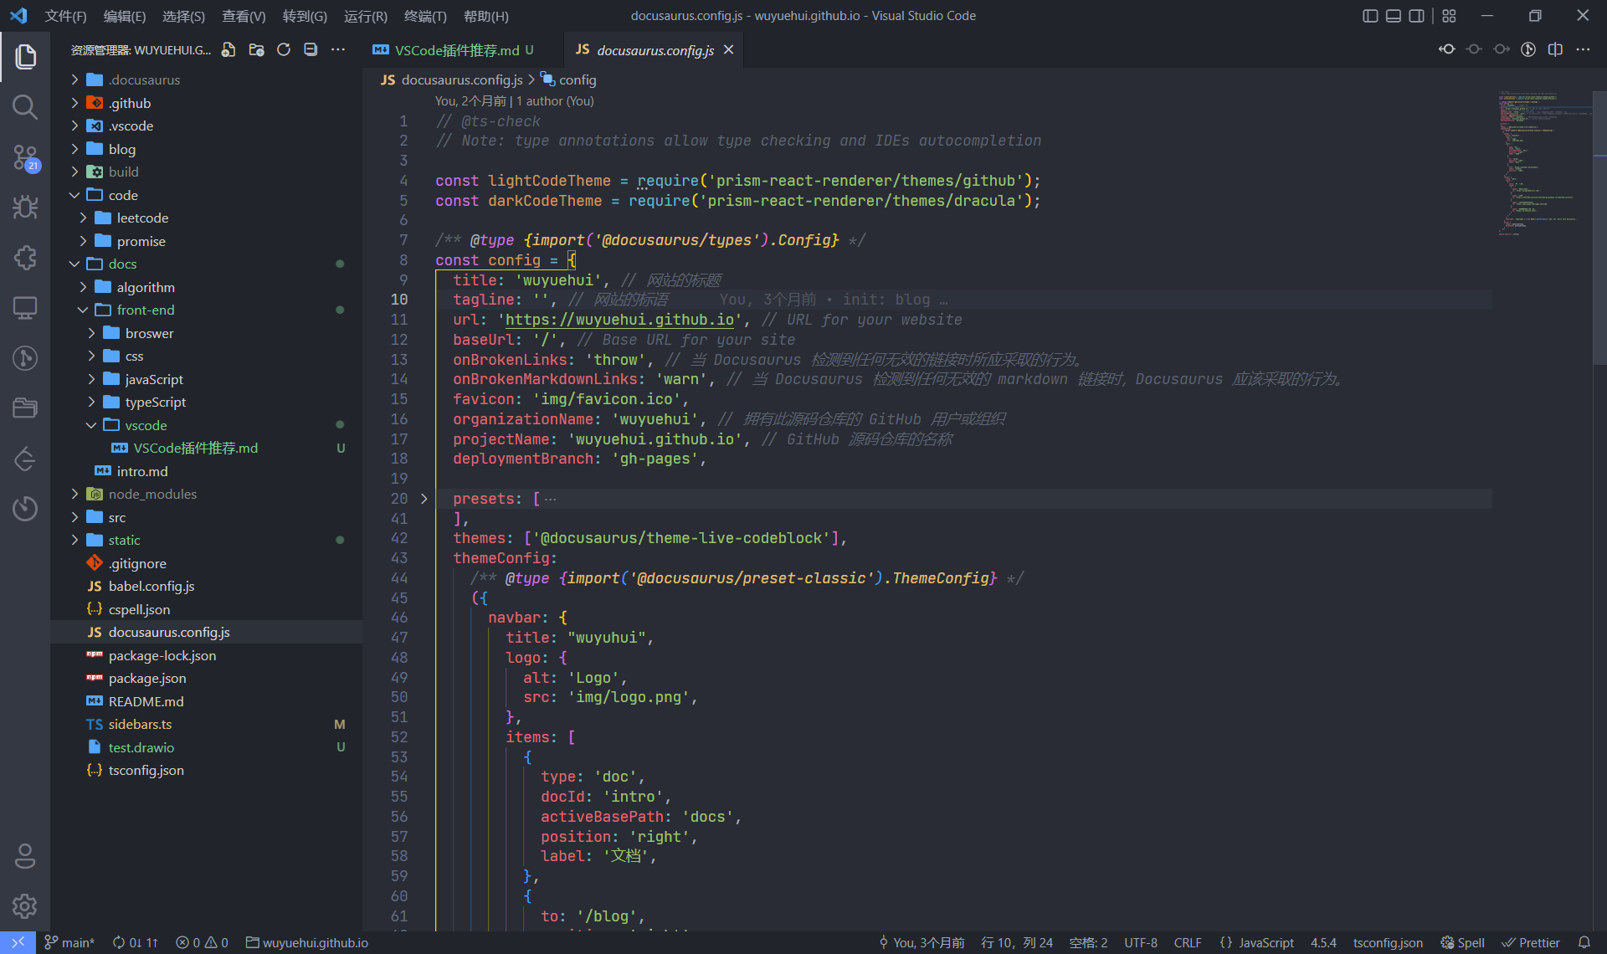Click the main* branch in status bar
1607x954 pixels.
tap(70, 942)
